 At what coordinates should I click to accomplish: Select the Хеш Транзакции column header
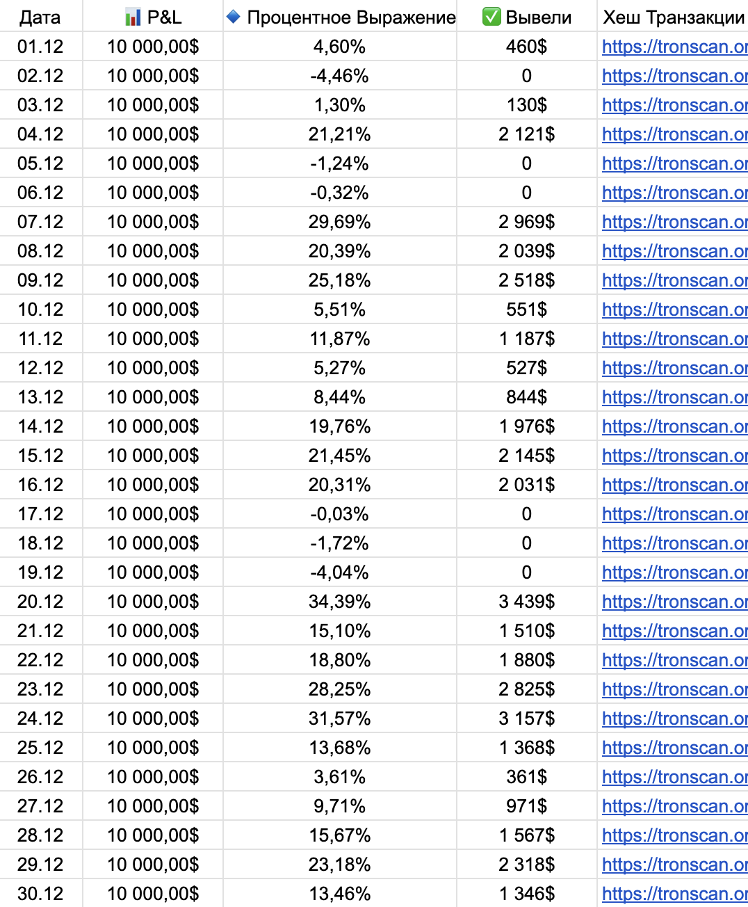[673, 17]
